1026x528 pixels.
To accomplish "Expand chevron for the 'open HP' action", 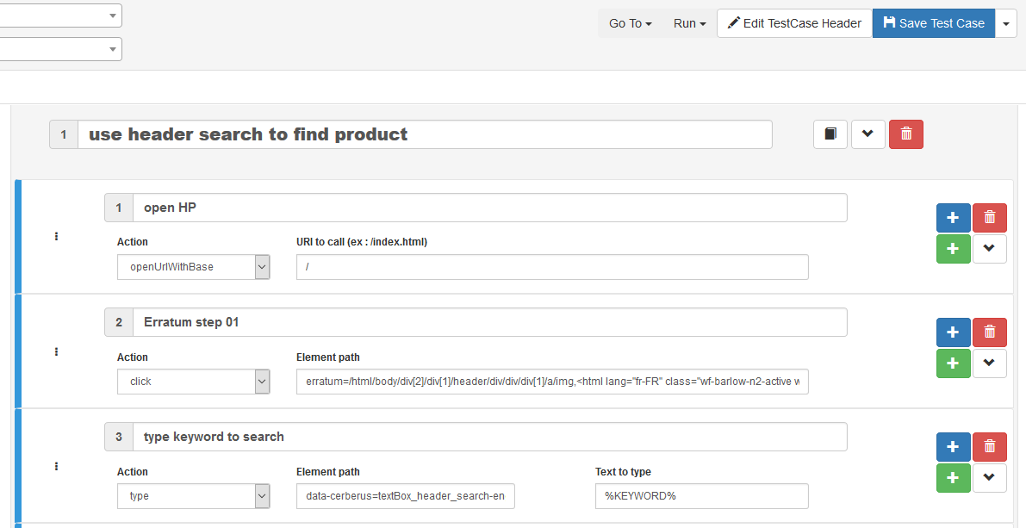I will (x=989, y=249).
